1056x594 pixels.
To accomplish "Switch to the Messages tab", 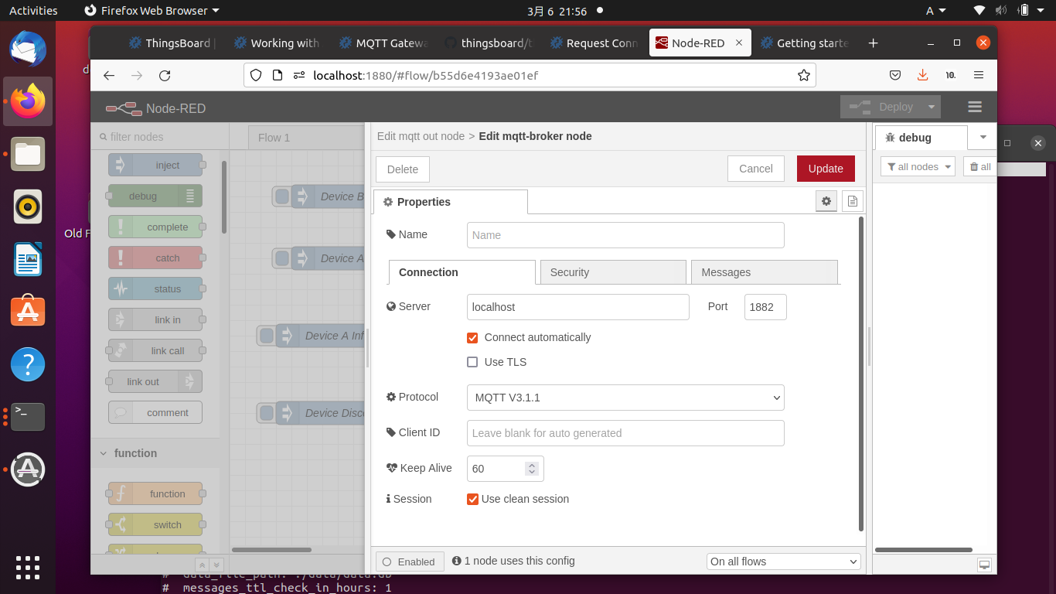I will point(764,272).
